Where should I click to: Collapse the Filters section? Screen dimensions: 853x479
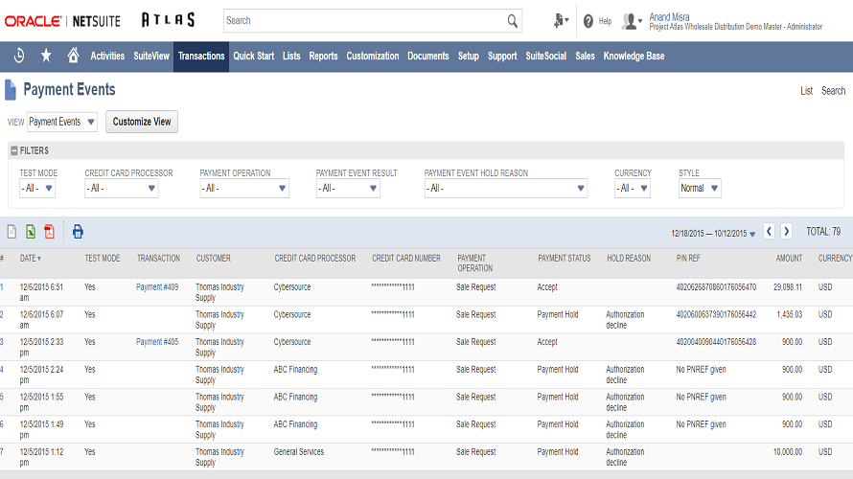(13, 150)
